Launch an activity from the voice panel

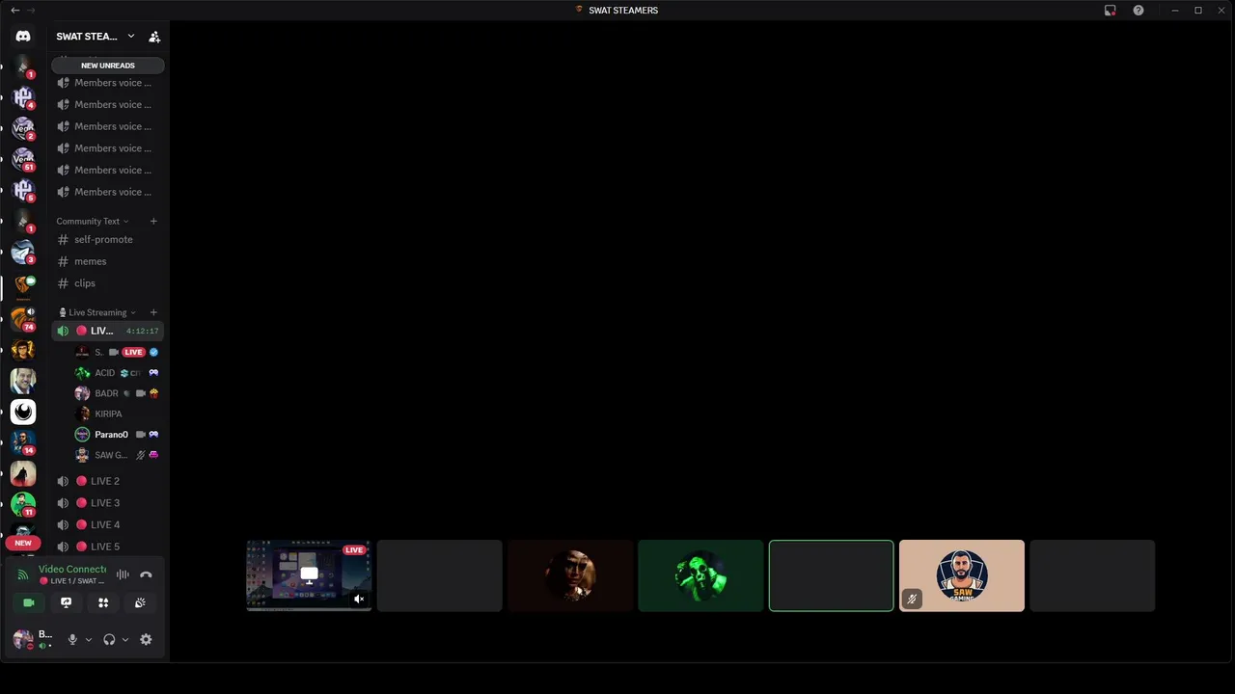pos(103,602)
